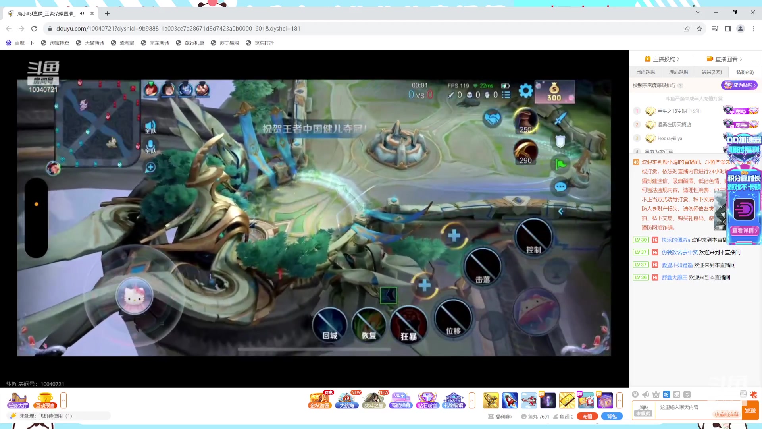This screenshot has height=429, width=762.
Task: Toggle browser side panel
Action: tap(727, 29)
